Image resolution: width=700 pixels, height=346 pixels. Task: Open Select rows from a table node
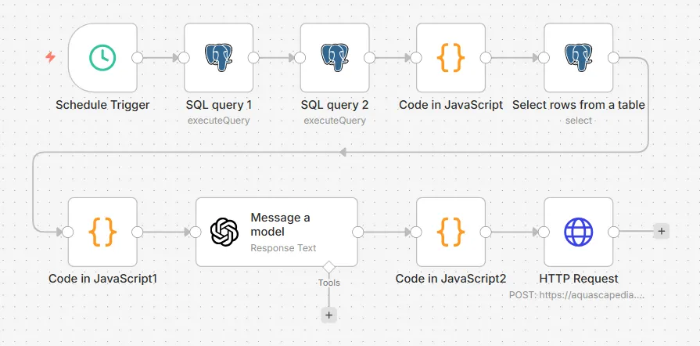point(578,57)
